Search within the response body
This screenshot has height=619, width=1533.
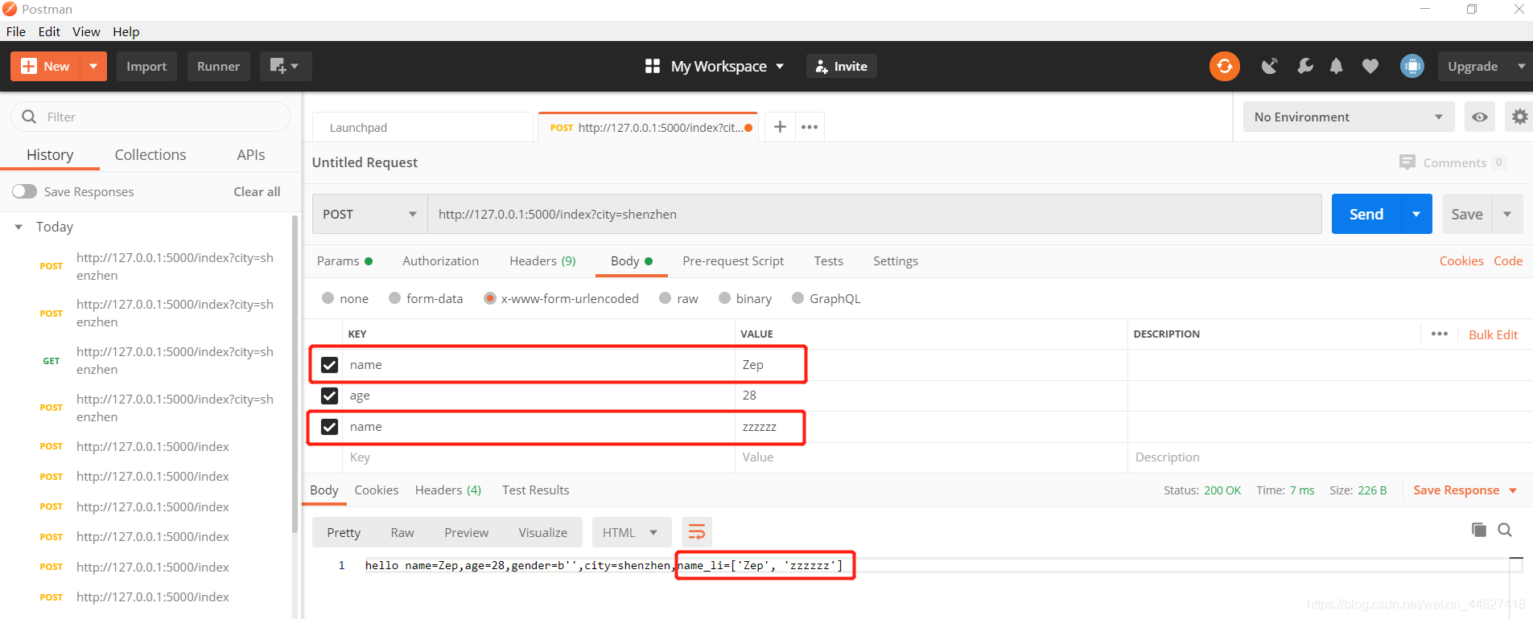[x=1505, y=530]
